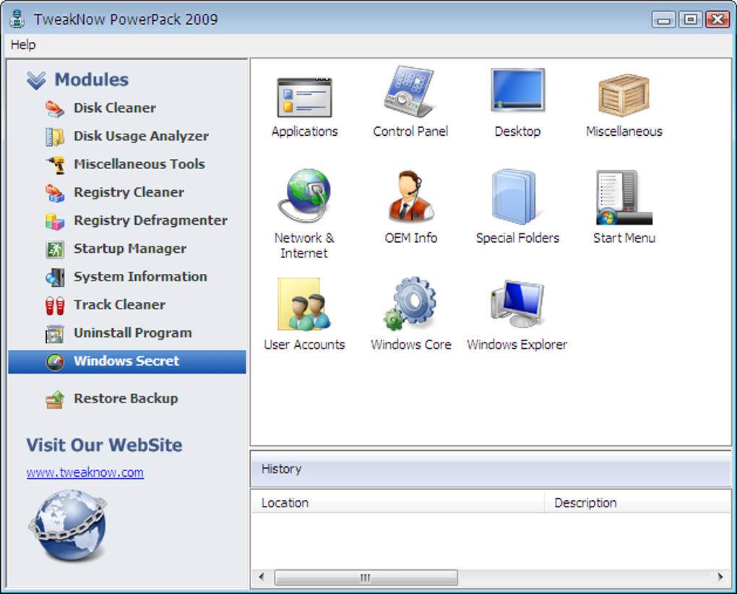The height and width of the screenshot is (594, 737).
Task: Visit the www.tweaknow.com link
Action: coord(85,473)
